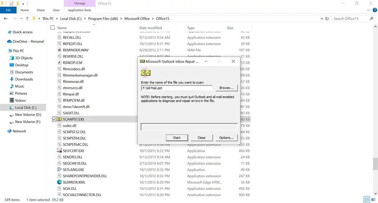Sort by the Date modified column
The image size is (378, 203).
point(150,28)
